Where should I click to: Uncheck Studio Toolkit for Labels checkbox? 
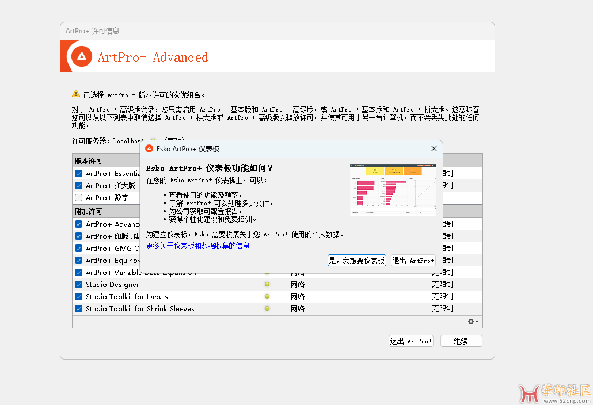[x=79, y=297]
